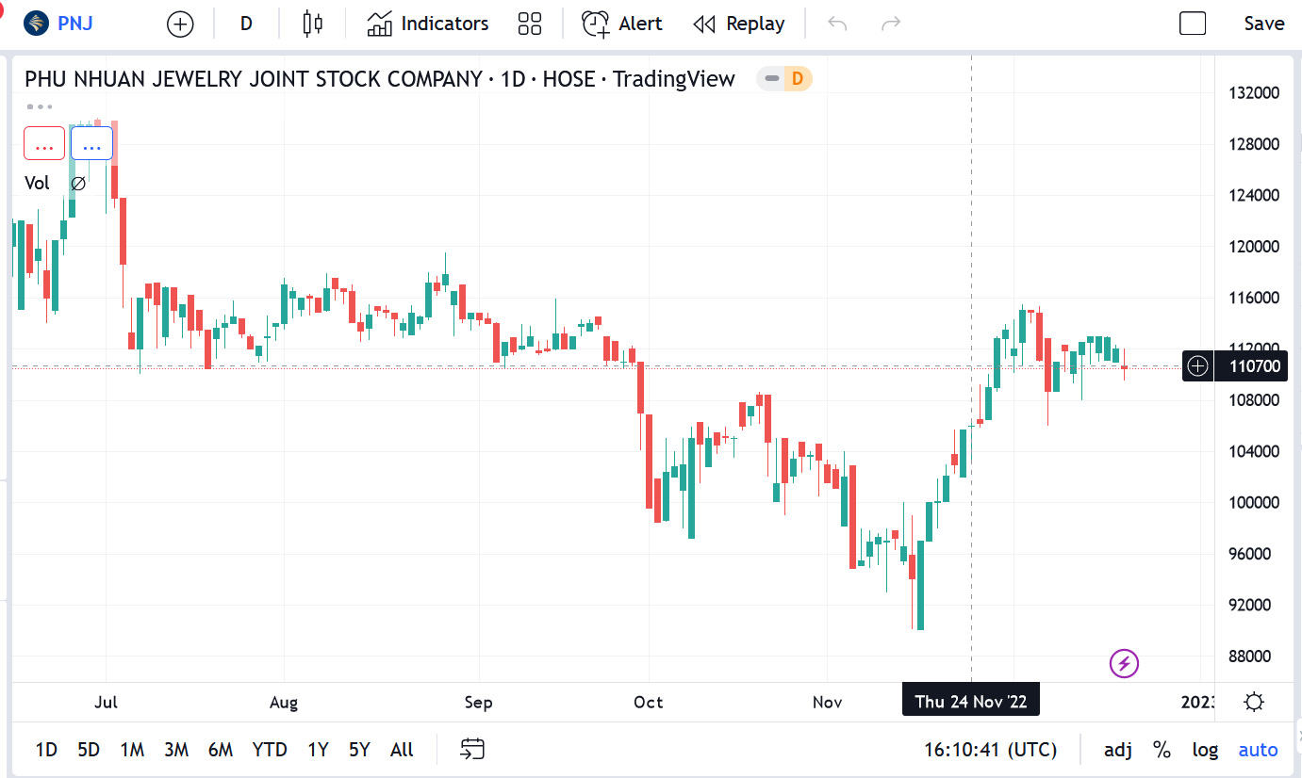Open chart settings gear icon

tap(1254, 702)
